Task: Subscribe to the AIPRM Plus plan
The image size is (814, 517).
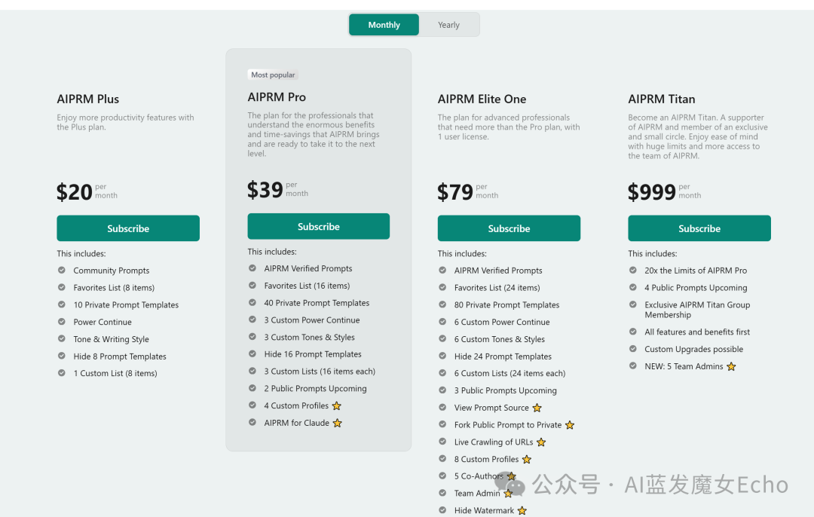Action: click(128, 228)
